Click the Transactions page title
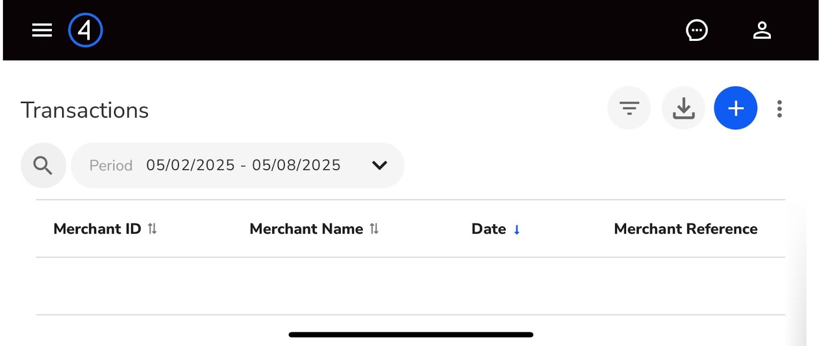830x346 pixels. [x=85, y=110]
